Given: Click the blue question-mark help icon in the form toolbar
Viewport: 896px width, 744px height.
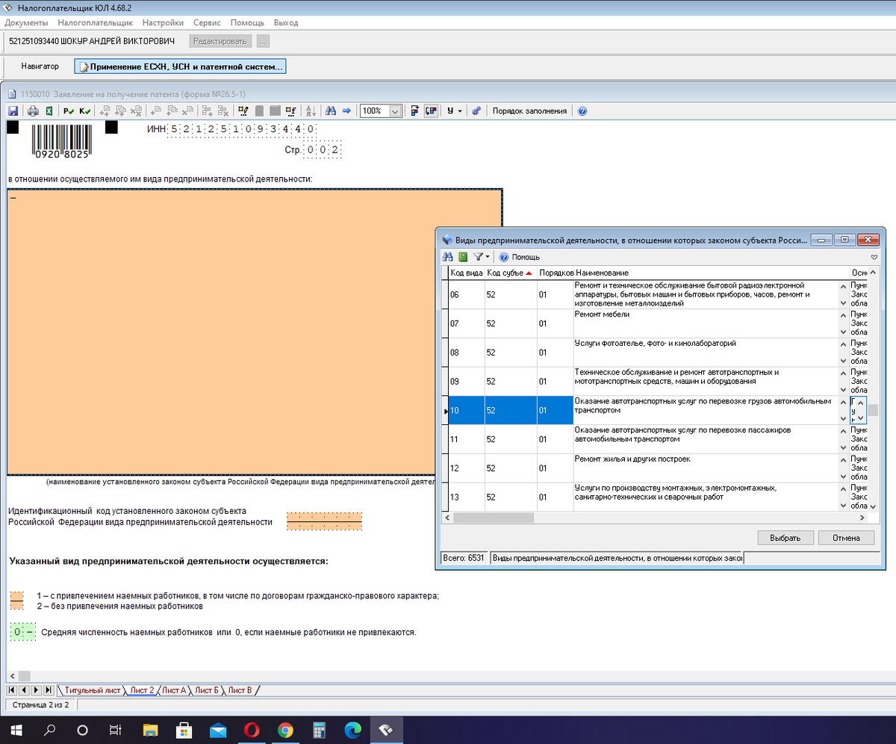Looking at the screenshot, I should tap(582, 111).
